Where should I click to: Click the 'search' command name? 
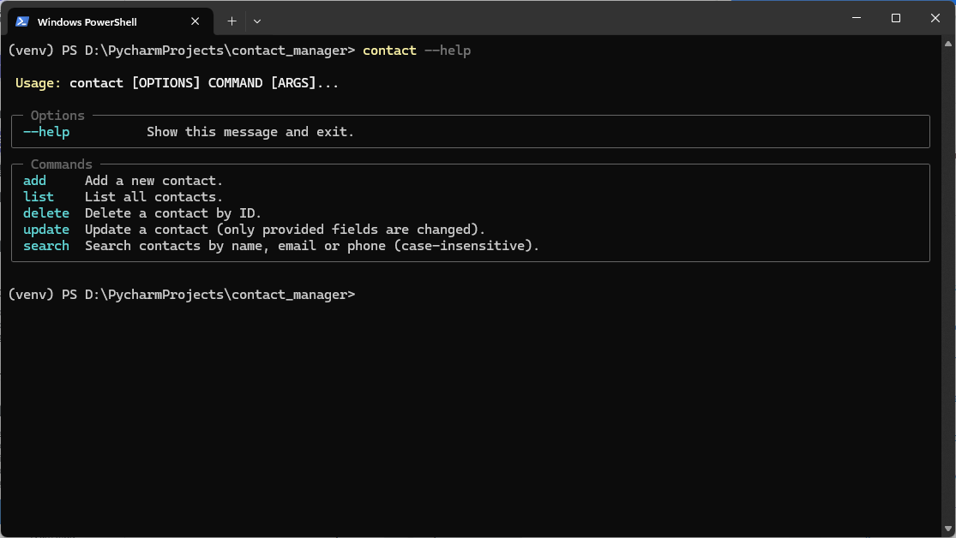(46, 246)
